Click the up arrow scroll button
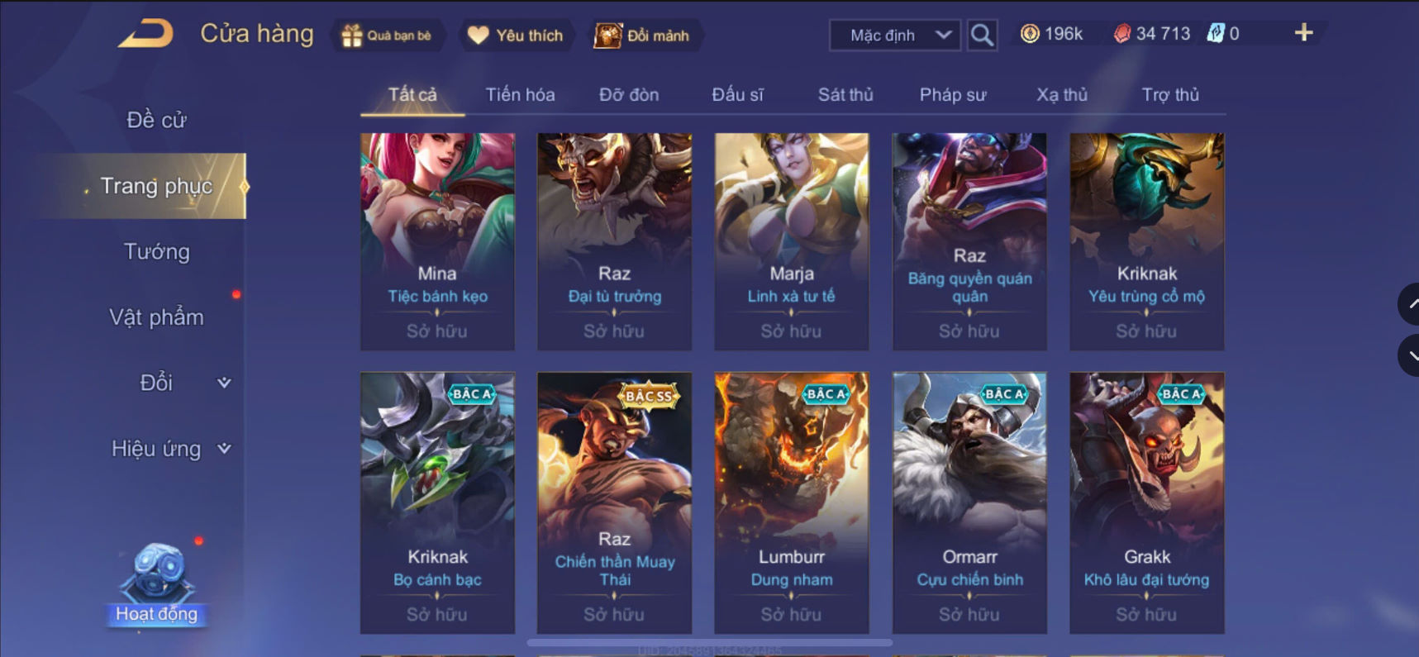This screenshot has width=1419, height=657. click(x=1408, y=304)
